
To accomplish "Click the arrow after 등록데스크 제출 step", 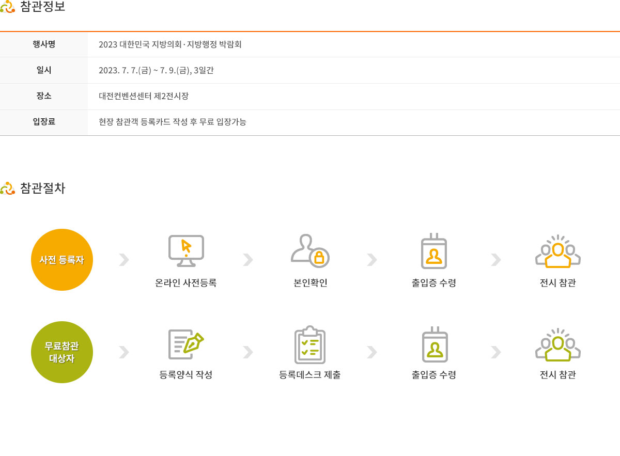I will [372, 352].
